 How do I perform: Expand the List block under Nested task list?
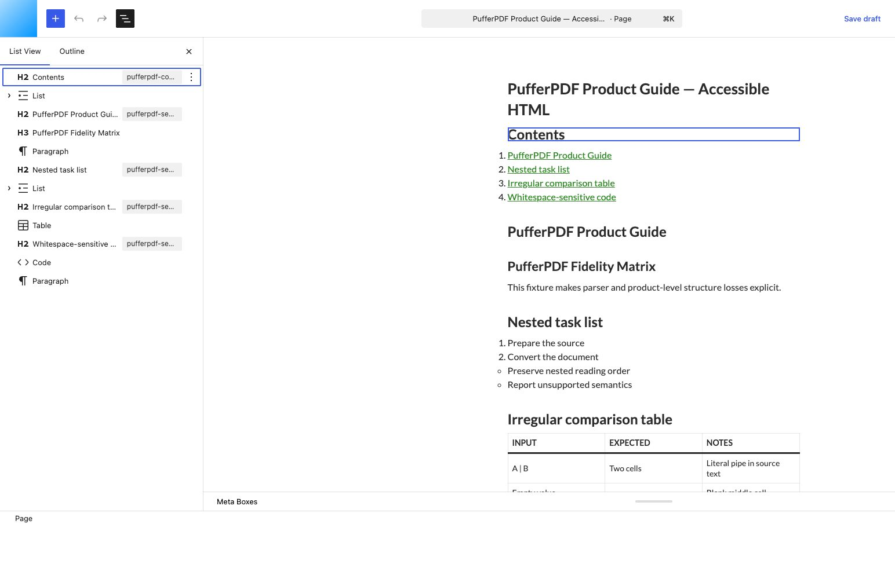click(x=9, y=188)
